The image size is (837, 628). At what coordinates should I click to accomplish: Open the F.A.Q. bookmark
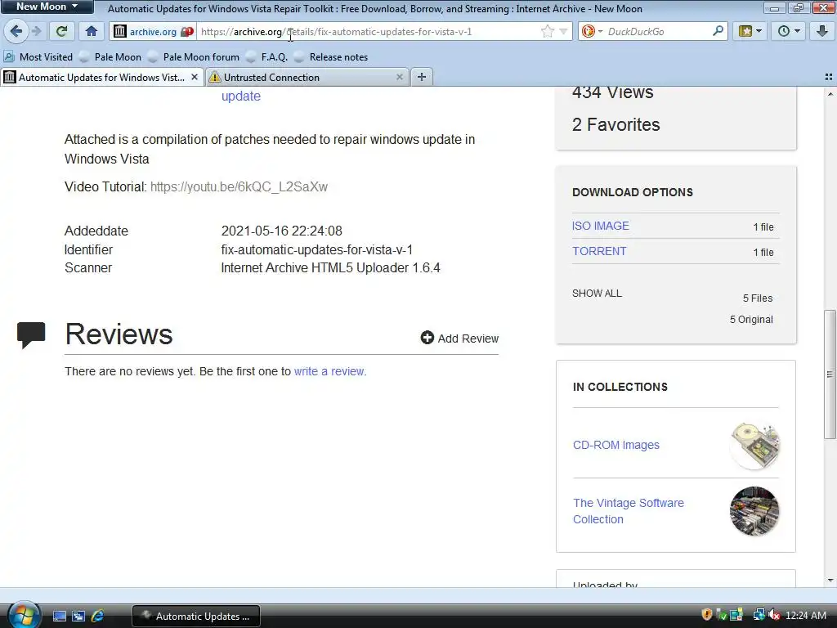click(x=267, y=57)
